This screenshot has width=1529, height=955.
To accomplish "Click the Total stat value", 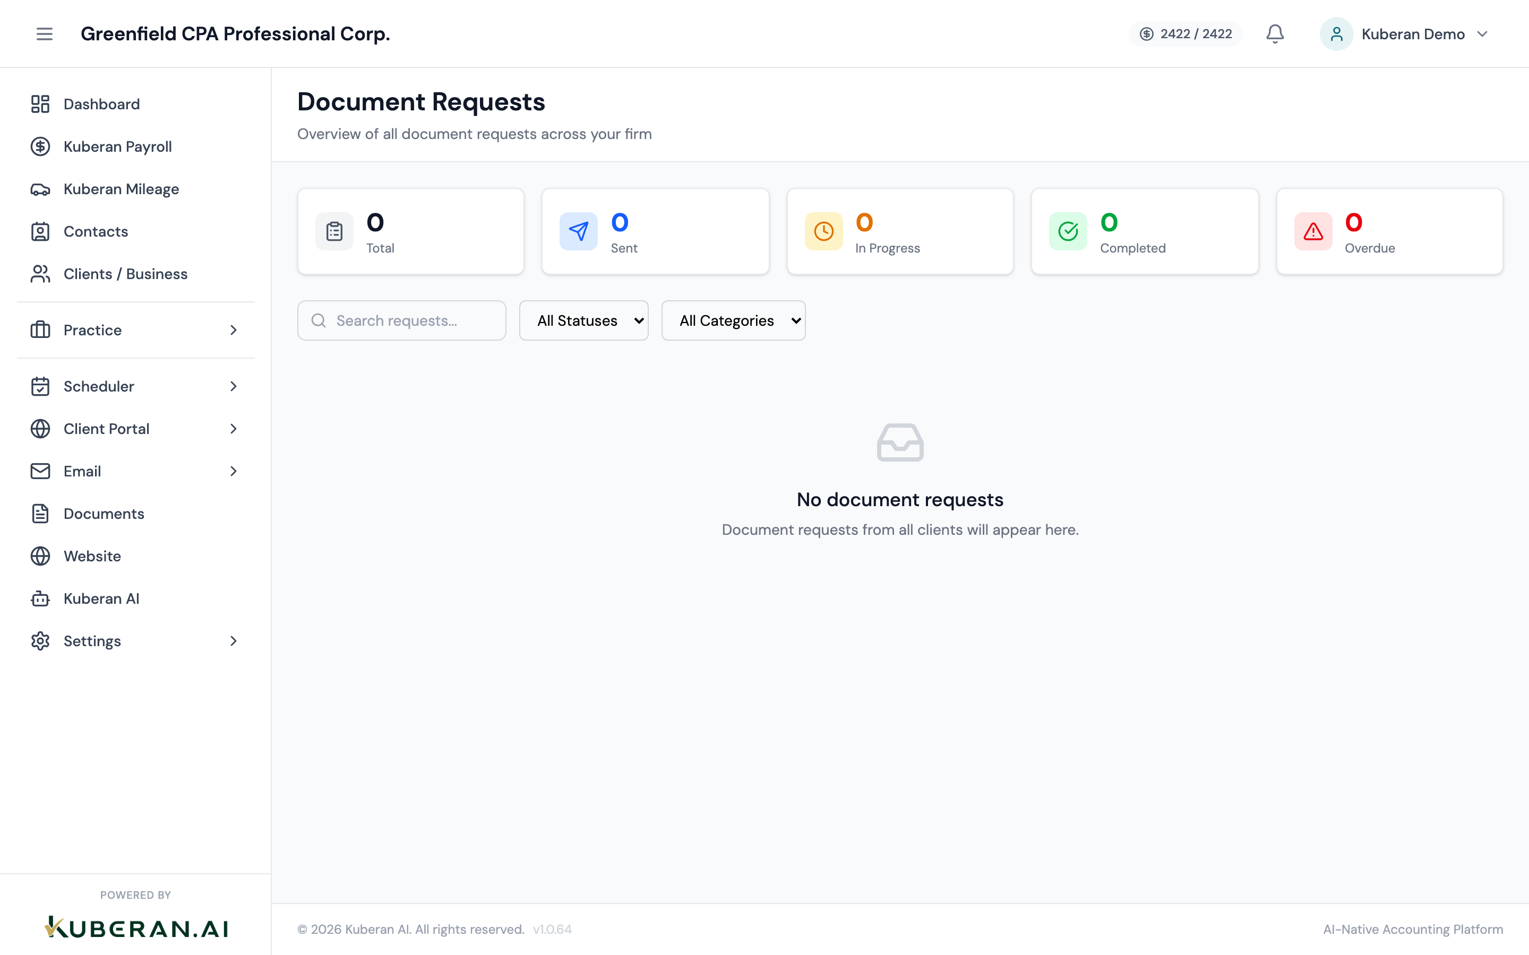I will [x=375, y=222].
